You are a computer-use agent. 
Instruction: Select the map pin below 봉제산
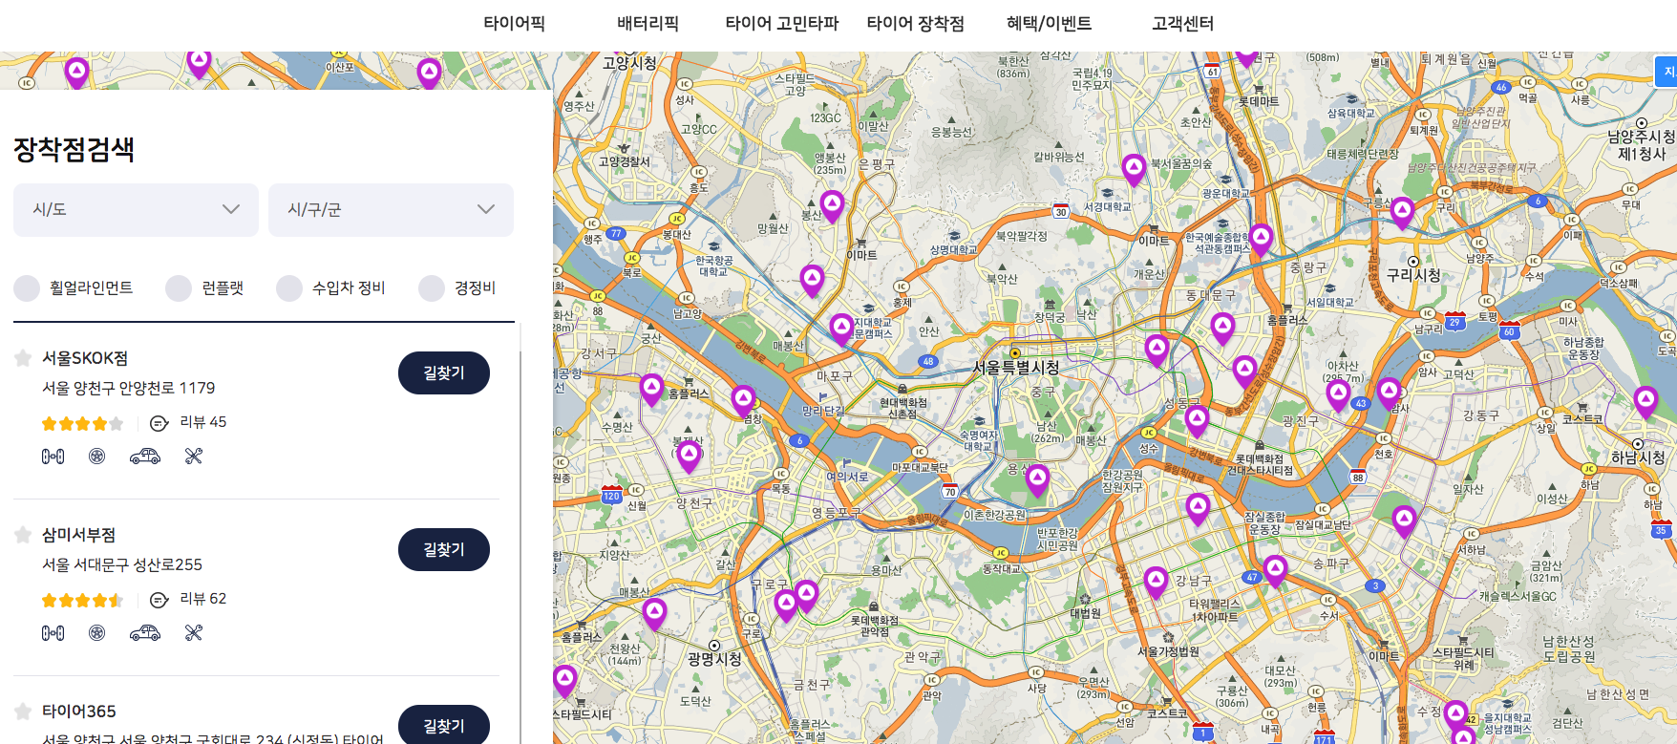coord(690,456)
